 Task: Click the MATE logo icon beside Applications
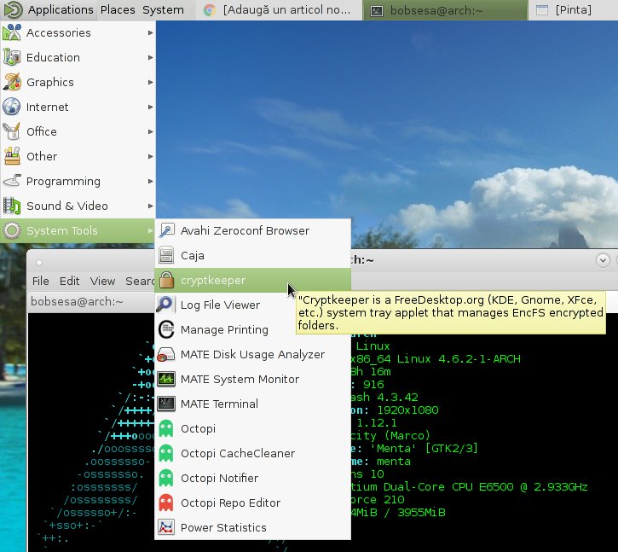click(x=13, y=9)
